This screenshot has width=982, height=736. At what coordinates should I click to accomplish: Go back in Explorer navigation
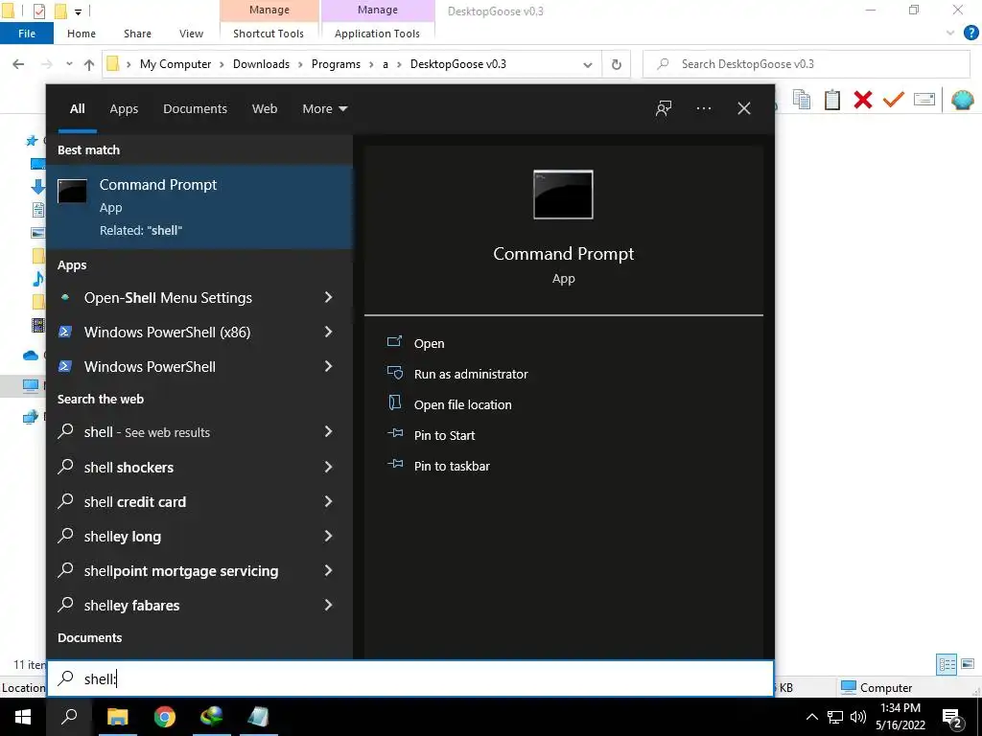pyautogui.click(x=19, y=64)
